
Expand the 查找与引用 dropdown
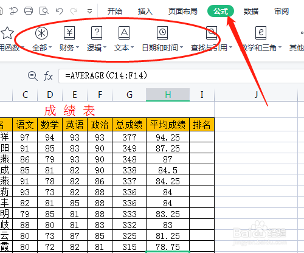tap(230, 47)
